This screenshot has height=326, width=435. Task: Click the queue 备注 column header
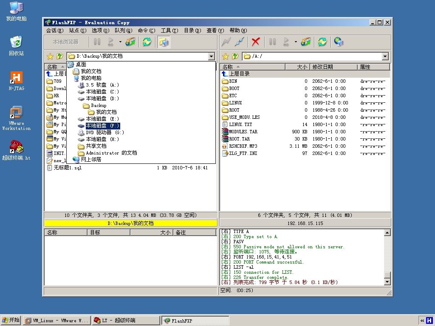[x=195, y=233]
